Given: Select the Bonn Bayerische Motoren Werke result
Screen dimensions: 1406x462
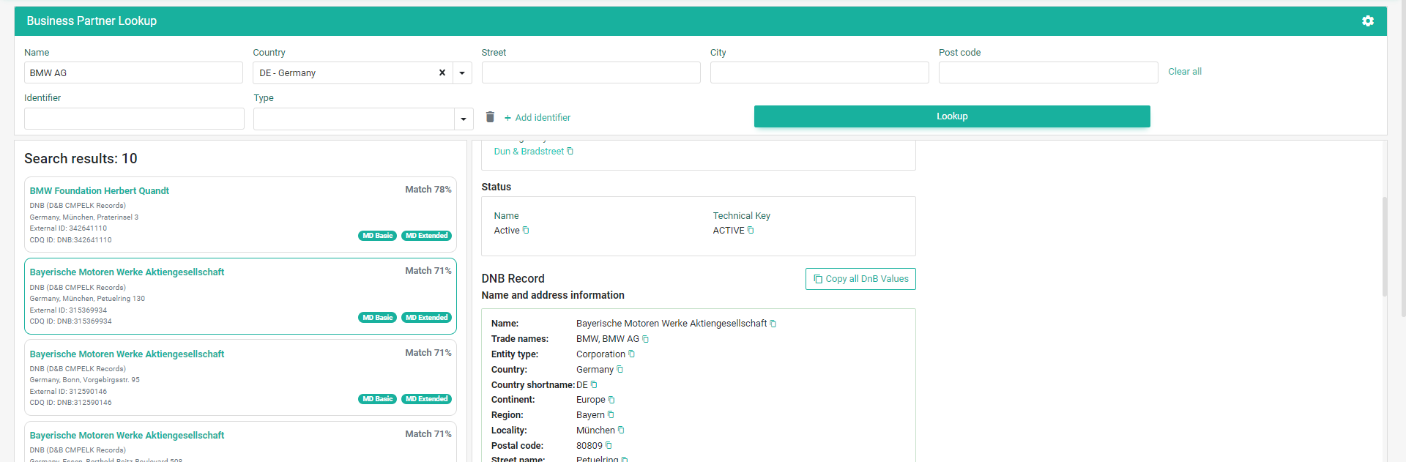Looking at the screenshot, I should coord(127,354).
